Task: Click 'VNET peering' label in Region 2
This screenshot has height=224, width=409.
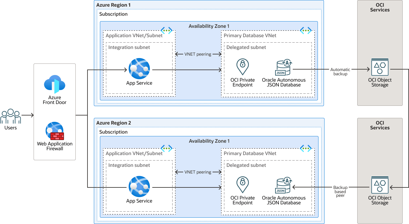Action: [x=198, y=172]
